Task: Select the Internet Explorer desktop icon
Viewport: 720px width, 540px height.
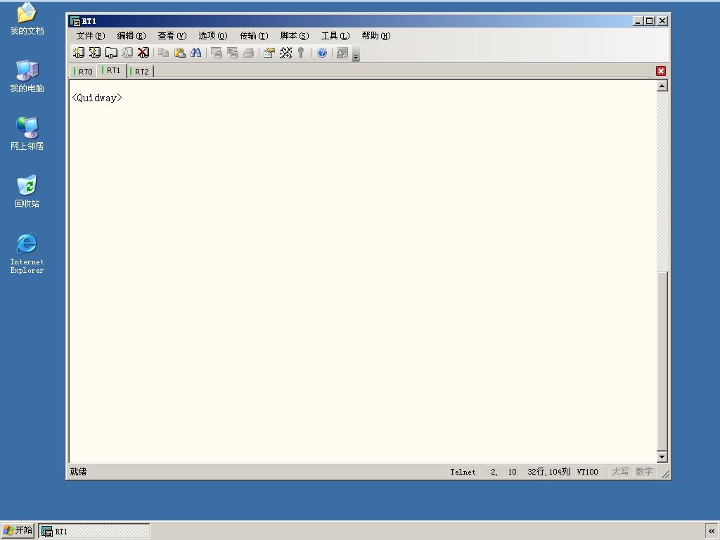Action: coord(27,253)
